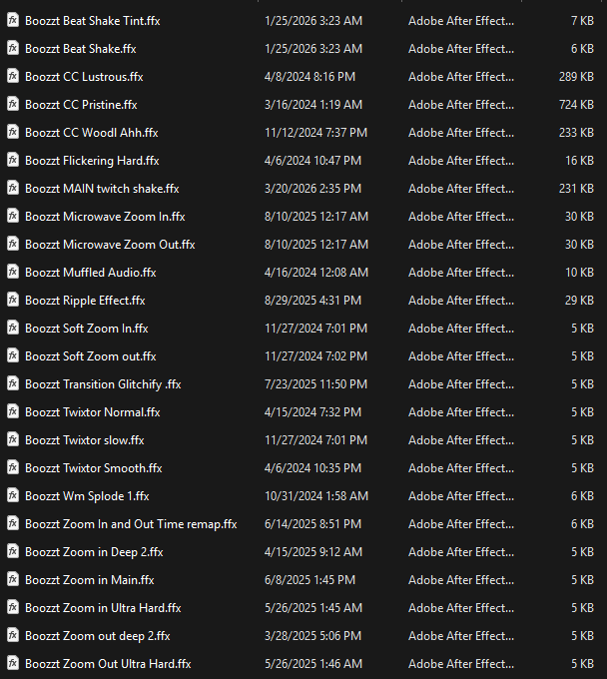Select the icon for Boozzt CC Lustrous.ffx

pyautogui.click(x=13, y=76)
